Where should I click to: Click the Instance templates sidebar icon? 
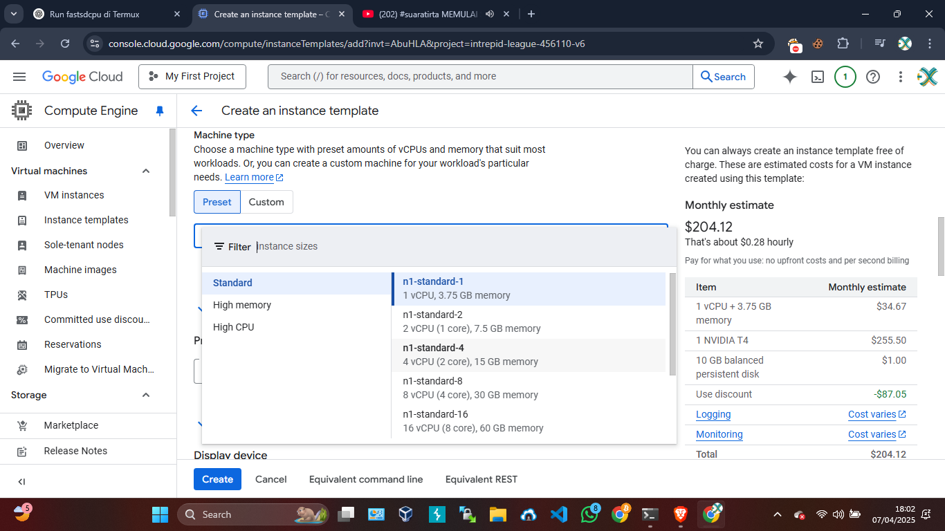coord(22,220)
